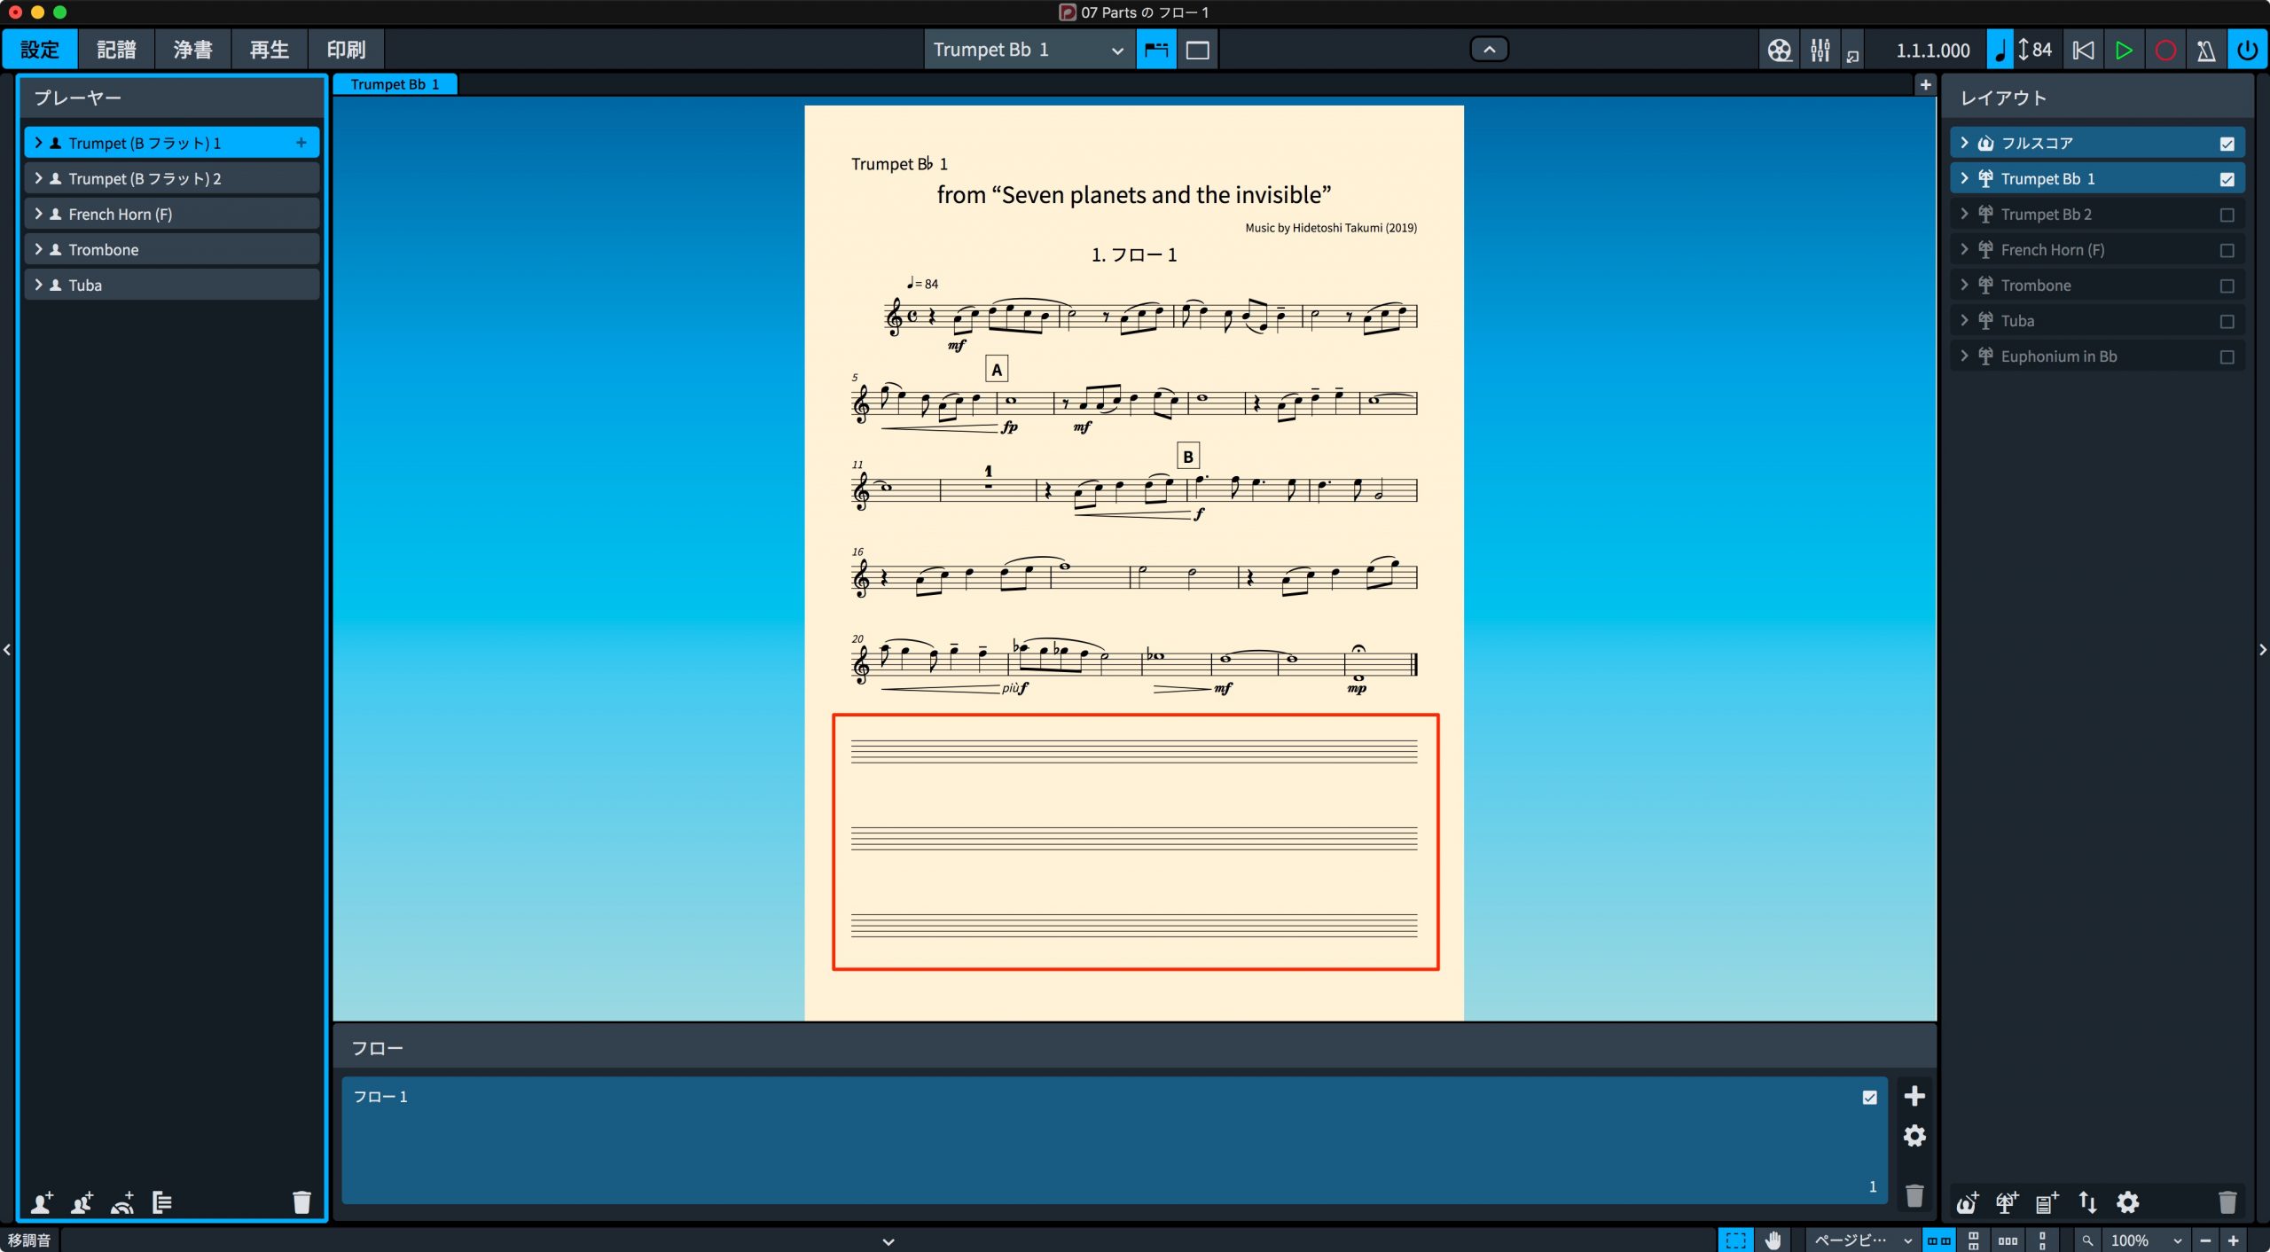Expand the Trombone player disclosure arrow

[x=38, y=249]
